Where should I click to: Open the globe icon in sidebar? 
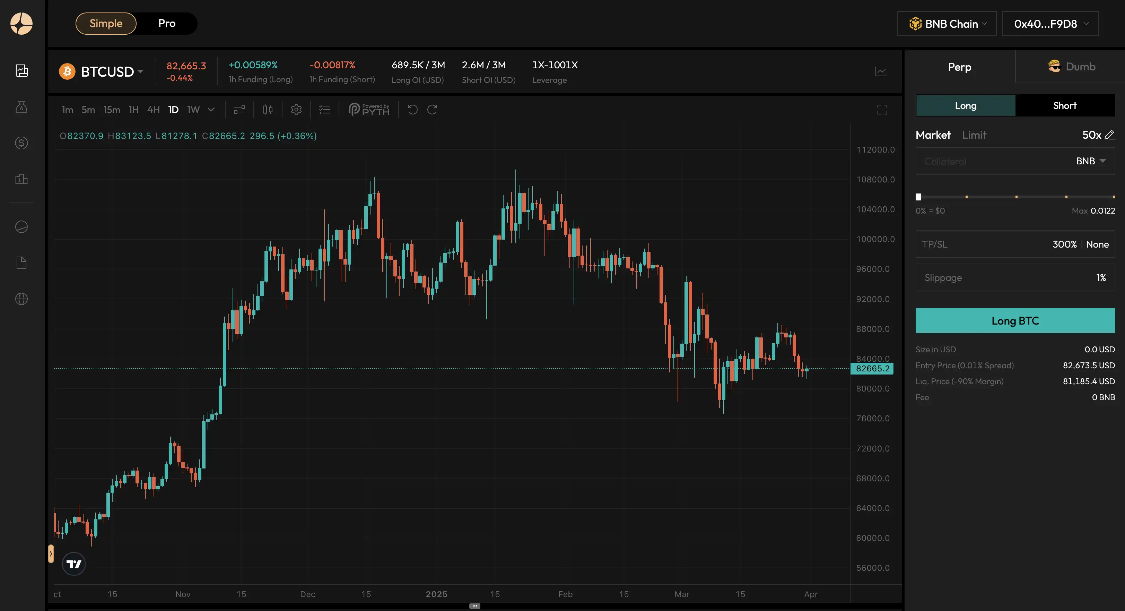[21, 299]
